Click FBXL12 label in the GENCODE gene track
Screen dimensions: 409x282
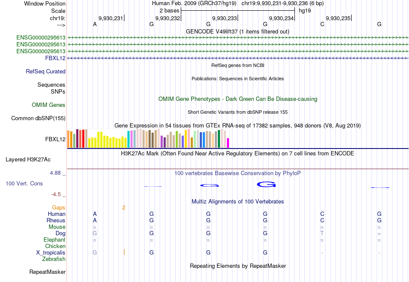click(55, 58)
